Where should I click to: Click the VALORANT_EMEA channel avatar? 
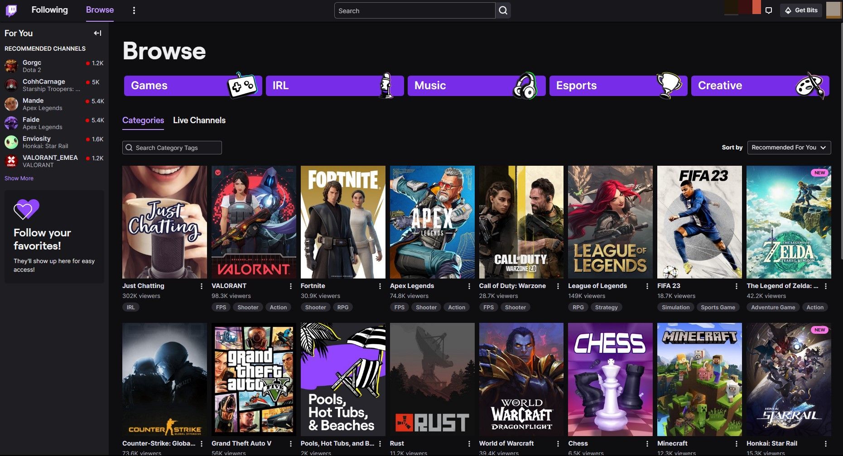[x=11, y=161]
